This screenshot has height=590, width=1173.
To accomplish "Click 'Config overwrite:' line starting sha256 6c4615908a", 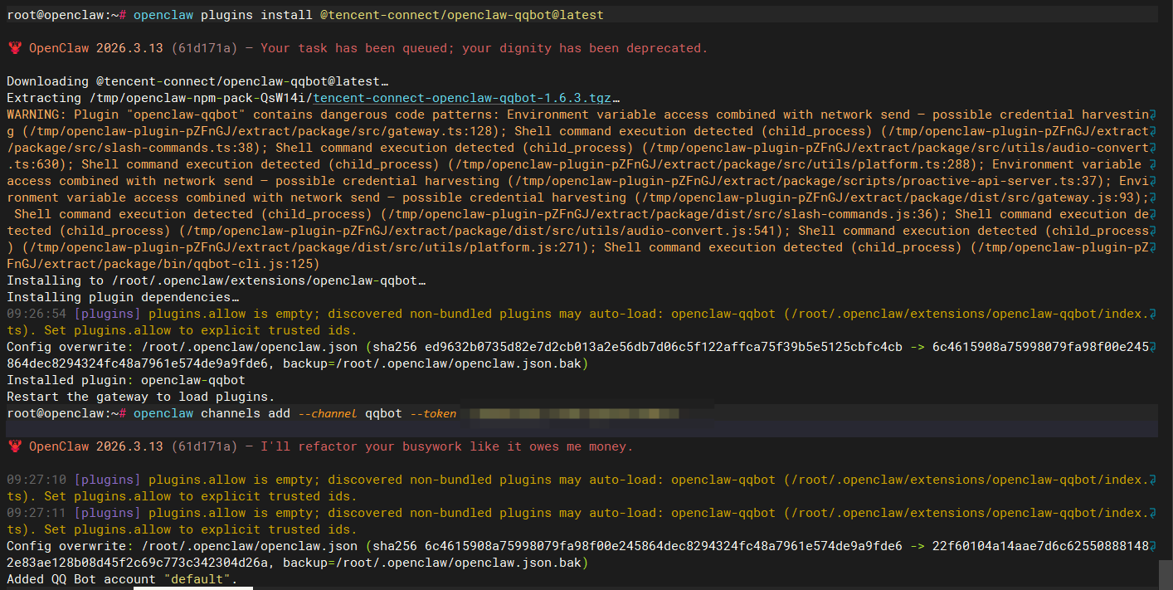I will tap(578, 554).
